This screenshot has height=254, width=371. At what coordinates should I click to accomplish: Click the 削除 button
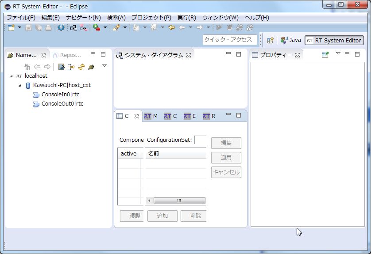click(x=193, y=216)
